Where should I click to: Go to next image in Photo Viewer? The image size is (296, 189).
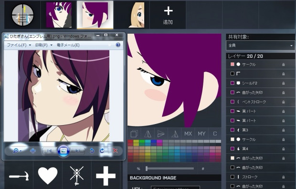click(x=77, y=151)
